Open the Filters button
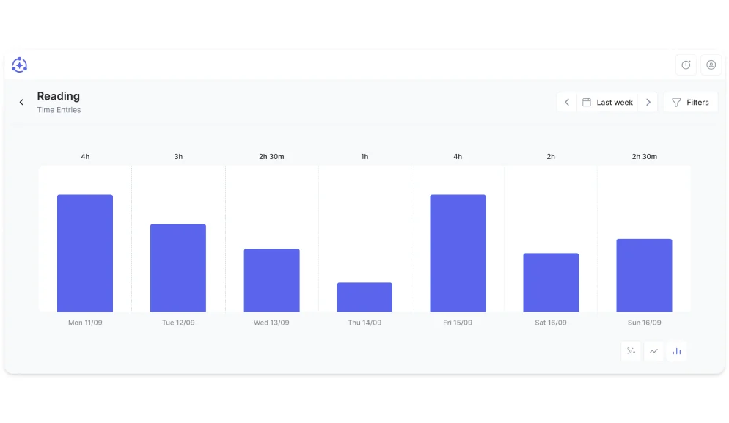The height and width of the screenshot is (423, 729). click(691, 103)
